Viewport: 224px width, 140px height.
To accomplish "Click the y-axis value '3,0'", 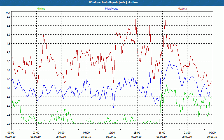I will click(9, 70).
